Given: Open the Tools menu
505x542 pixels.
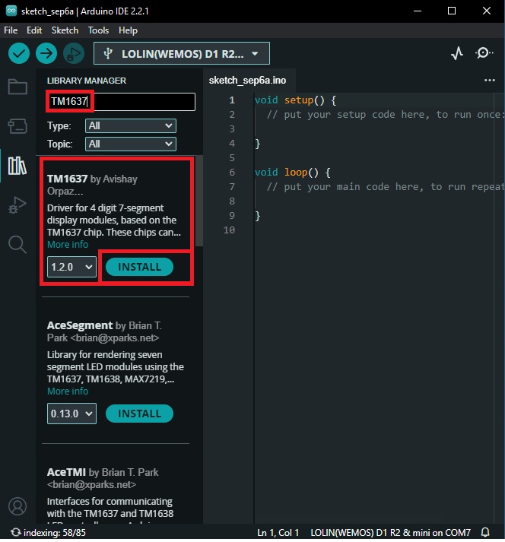Looking at the screenshot, I should 98,30.
